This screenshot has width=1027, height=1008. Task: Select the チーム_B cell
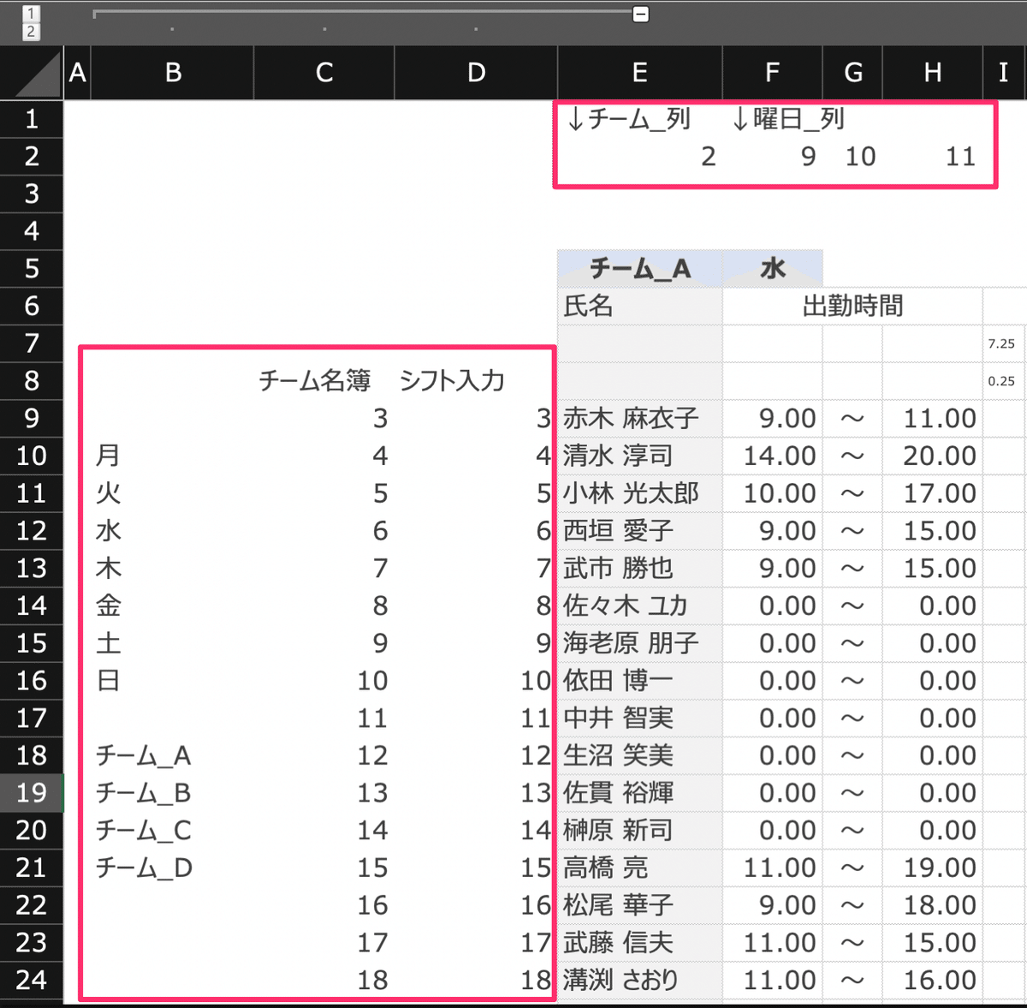(172, 793)
